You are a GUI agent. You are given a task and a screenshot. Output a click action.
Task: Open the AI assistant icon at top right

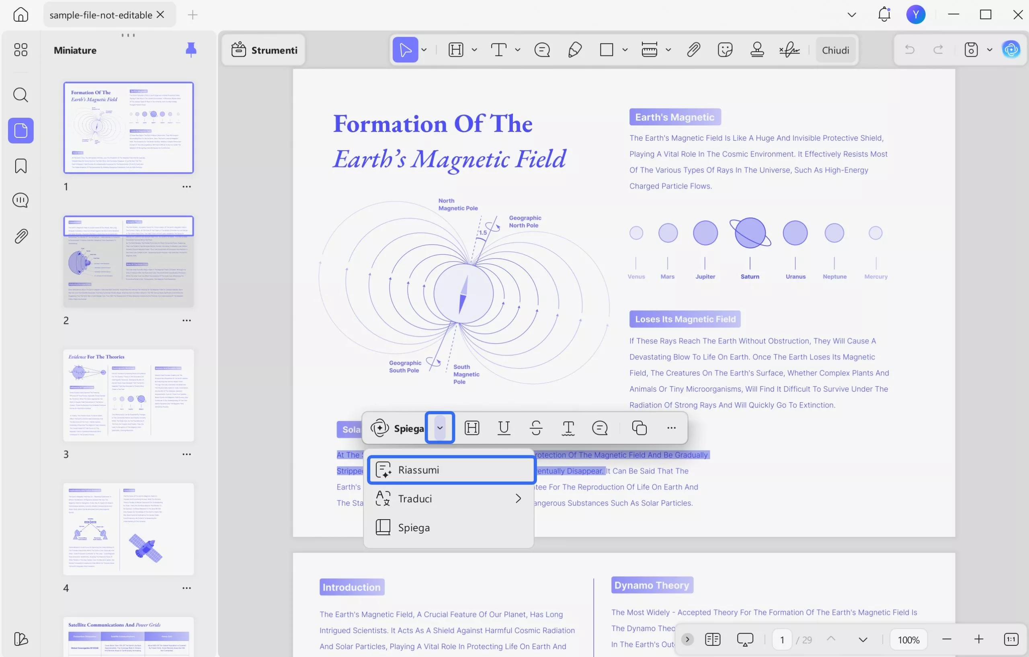click(1011, 50)
